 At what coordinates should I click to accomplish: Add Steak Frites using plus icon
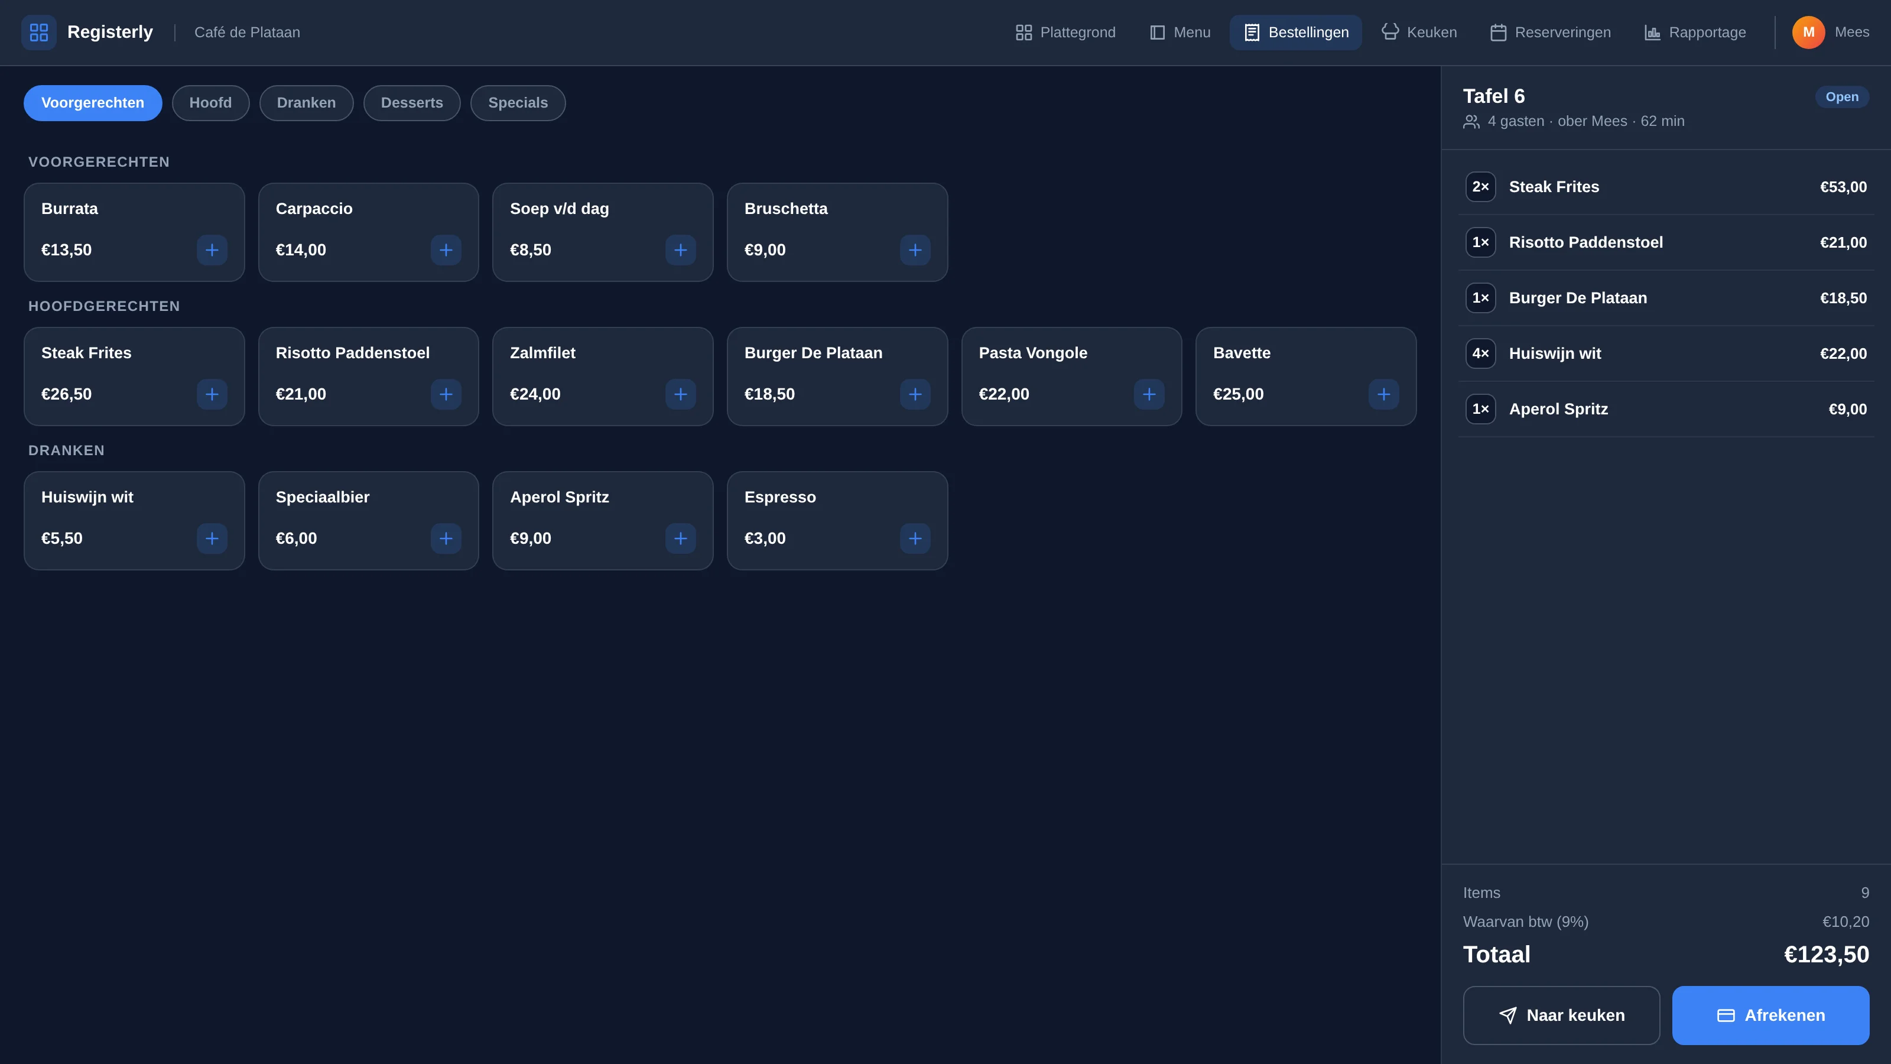point(212,394)
